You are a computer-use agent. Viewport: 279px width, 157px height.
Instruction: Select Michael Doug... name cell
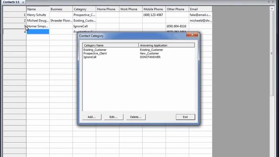(38, 20)
